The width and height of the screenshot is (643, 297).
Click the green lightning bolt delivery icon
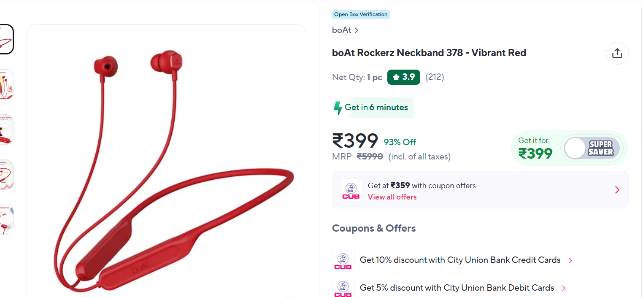point(338,108)
